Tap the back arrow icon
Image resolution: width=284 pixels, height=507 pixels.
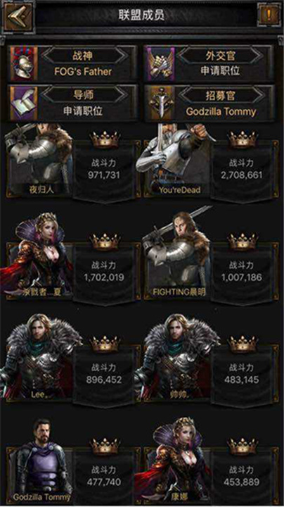(18, 16)
